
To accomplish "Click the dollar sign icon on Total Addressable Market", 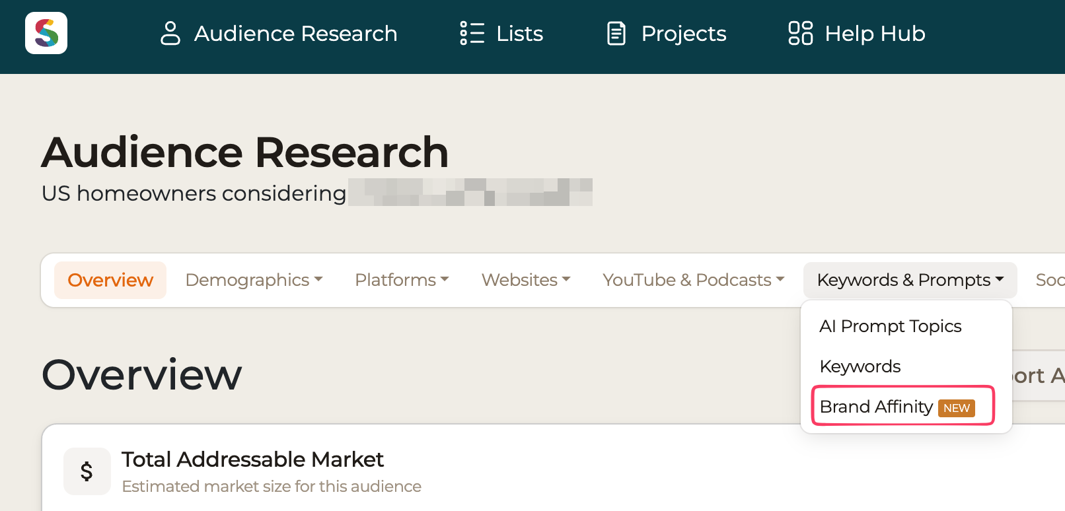I will (x=87, y=471).
